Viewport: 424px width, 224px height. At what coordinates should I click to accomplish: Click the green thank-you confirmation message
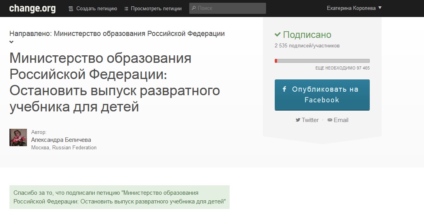120,197
